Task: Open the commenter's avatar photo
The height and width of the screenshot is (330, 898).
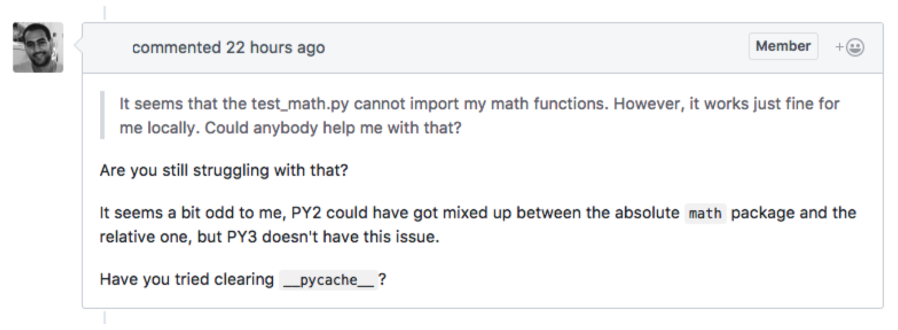Action: (38, 47)
